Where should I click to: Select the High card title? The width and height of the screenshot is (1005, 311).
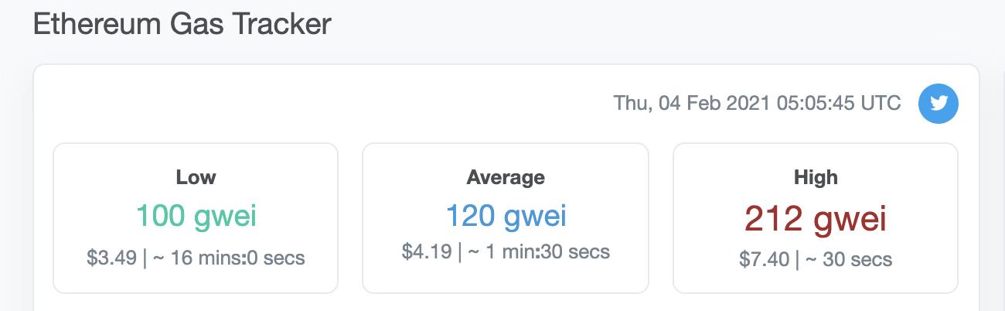tap(816, 177)
